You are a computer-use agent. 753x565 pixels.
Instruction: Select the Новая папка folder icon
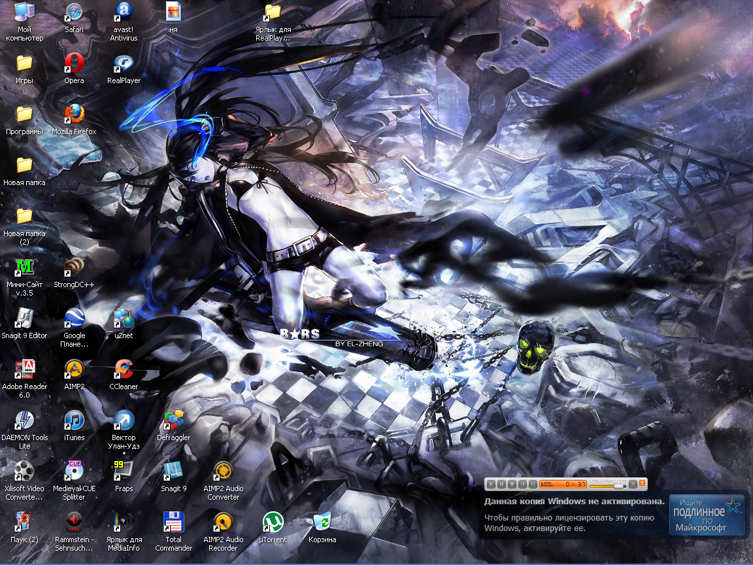point(24,171)
